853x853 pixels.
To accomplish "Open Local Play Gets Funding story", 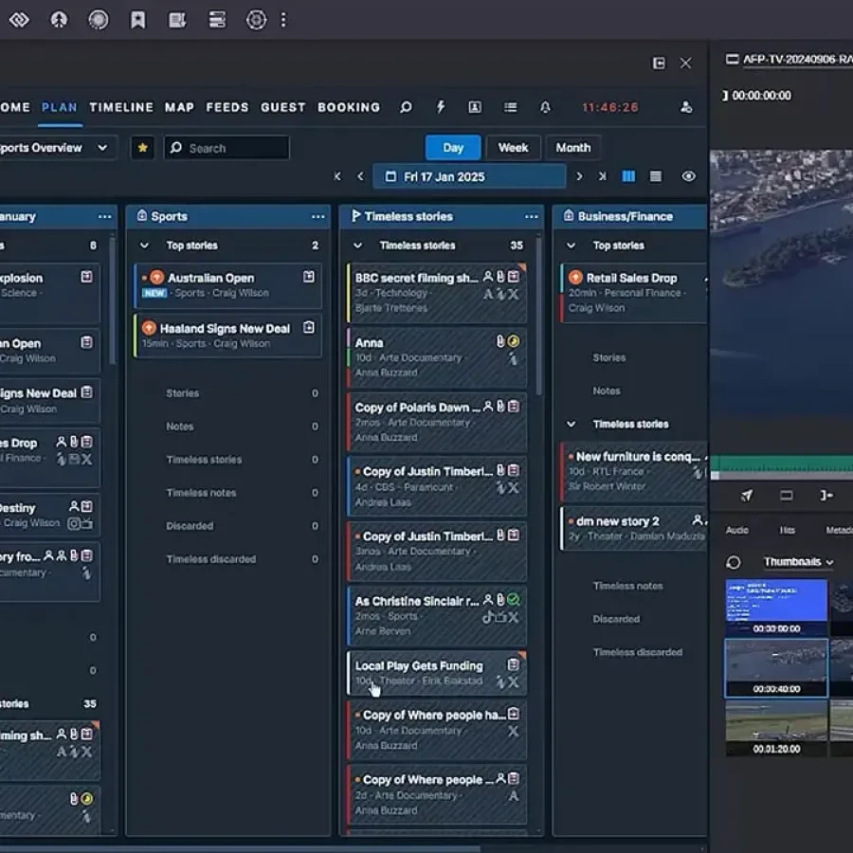I will [x=437, y=673].
